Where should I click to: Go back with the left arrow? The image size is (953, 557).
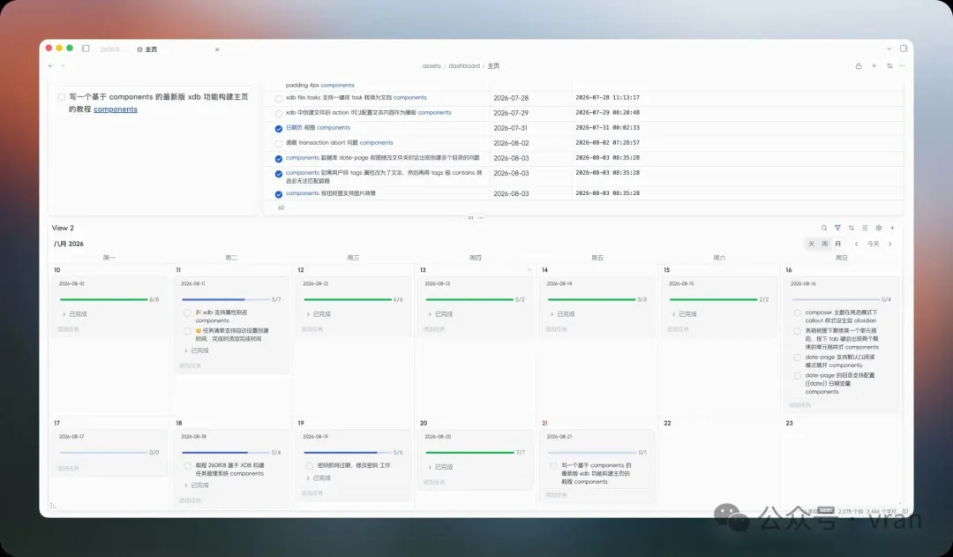coord(50,65)
